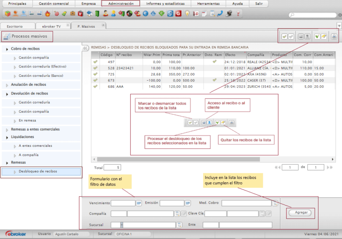This screenshot has height=239, width=342.
Task: Open the Compañía lookup search button
Action: click(177, 214)
